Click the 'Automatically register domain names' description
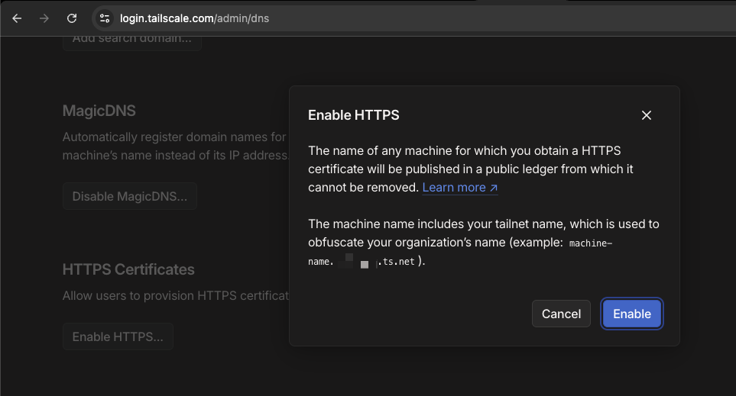This screenshot has width=736, height=396. pyautogui.click(x=176, y=146)
